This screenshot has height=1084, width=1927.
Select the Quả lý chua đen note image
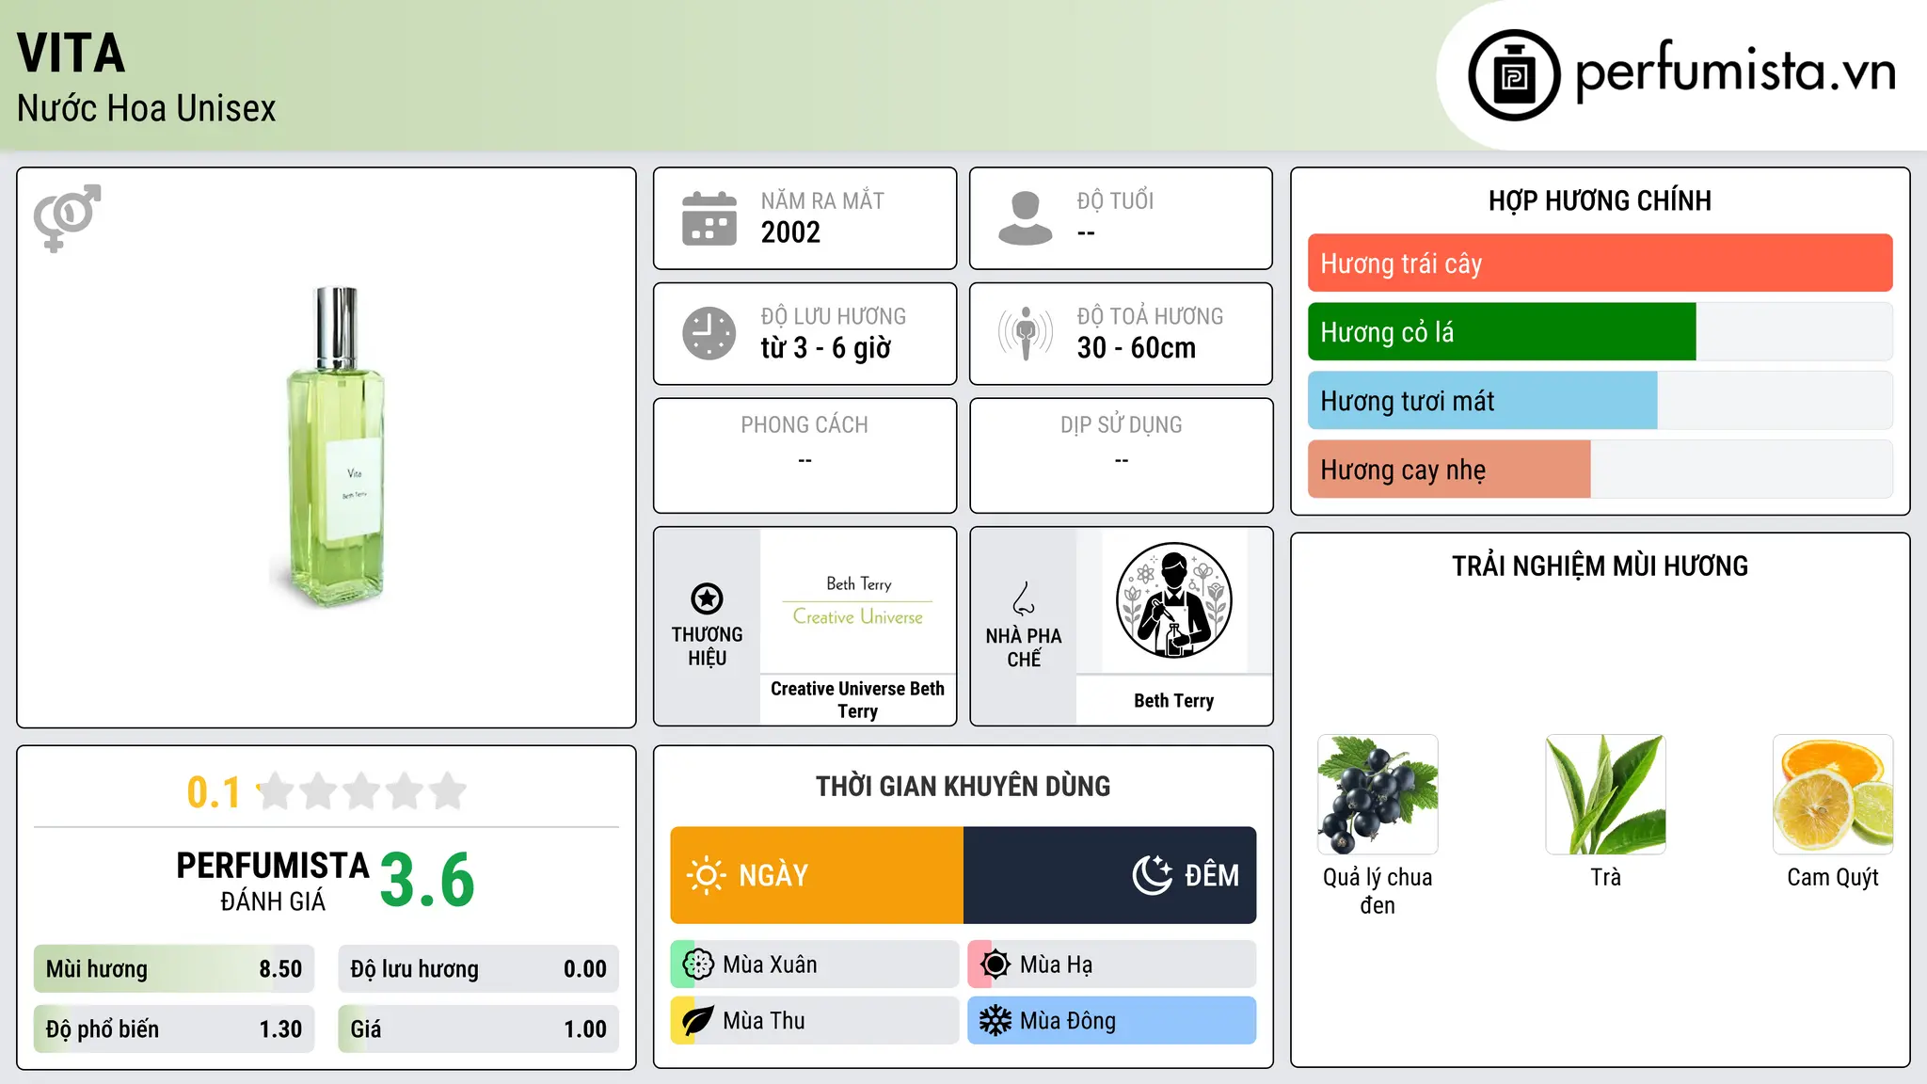point(1378,794)
